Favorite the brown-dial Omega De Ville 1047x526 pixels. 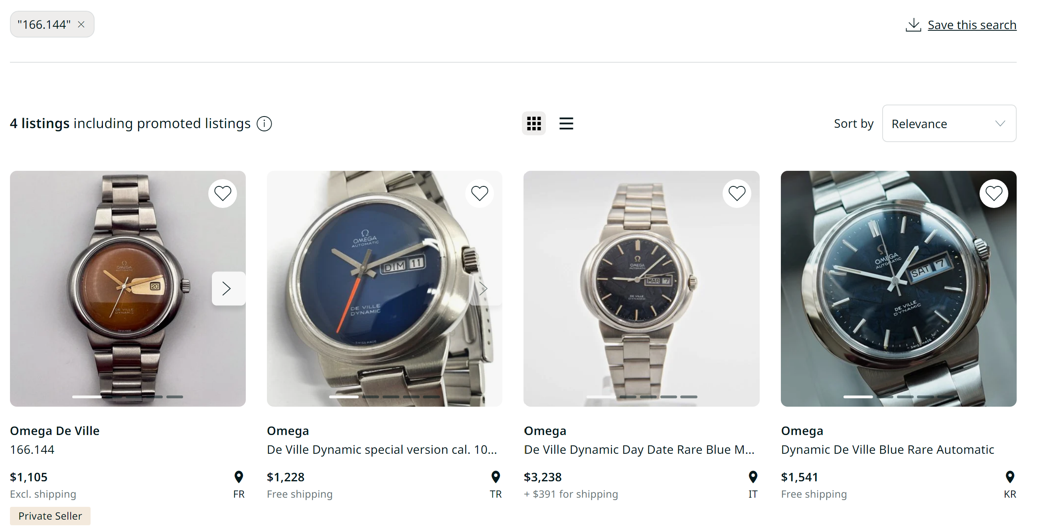tap(222, 194)
